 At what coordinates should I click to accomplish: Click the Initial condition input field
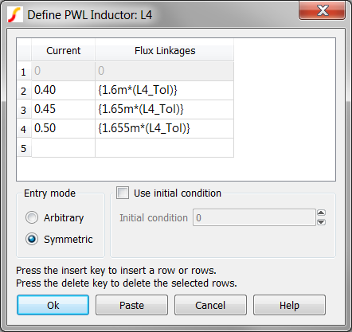[x=254, y=217]
